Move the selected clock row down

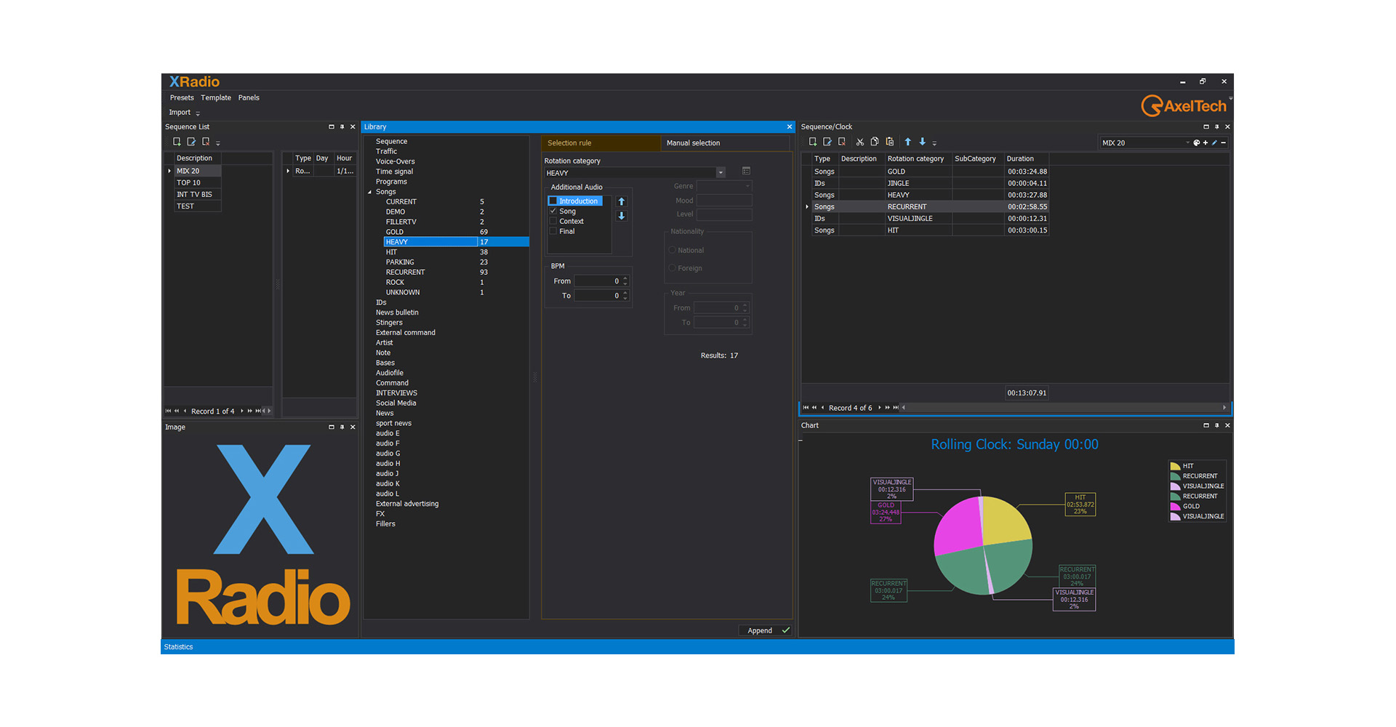(922, 141)
